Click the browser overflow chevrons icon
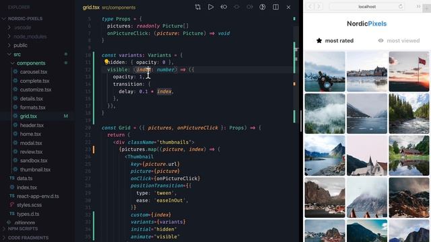 pyautogui.click(x=418, y=7)
